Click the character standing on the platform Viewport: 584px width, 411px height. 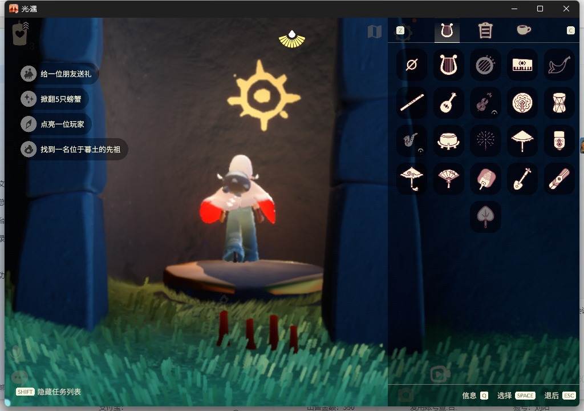pos(238,209)
